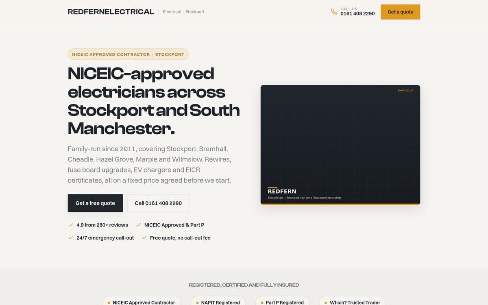Viewport: 488px width, 305px height.
Task: Click the phone icon in header
Action: (334, 12)
